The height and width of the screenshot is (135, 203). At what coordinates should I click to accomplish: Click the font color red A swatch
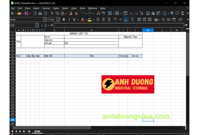coord(82,20)
